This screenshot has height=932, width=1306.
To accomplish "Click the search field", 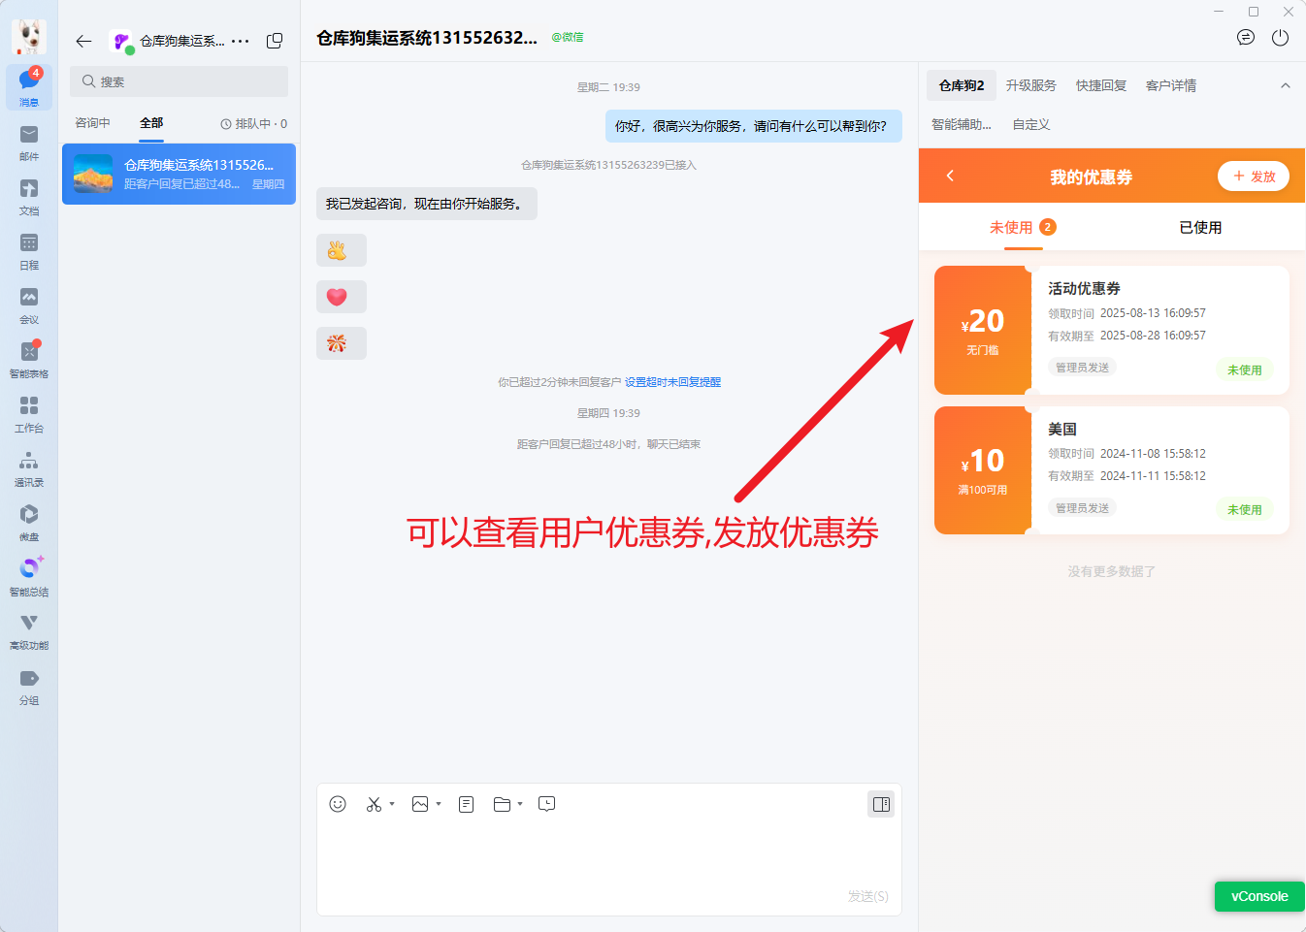I will click(x=179, y=81).
